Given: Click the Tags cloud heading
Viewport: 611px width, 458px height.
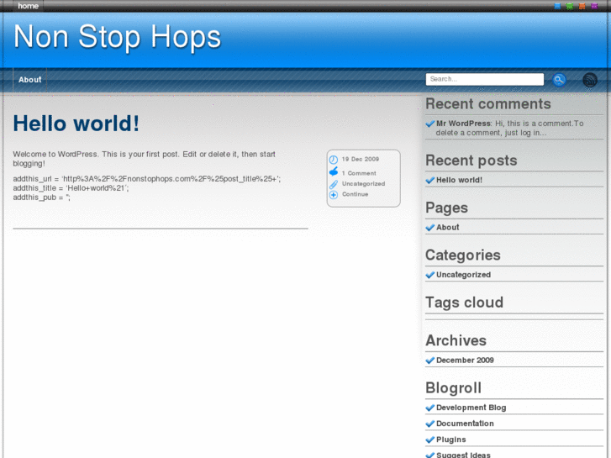Looking at the screenshot, I should coord(464,303).
